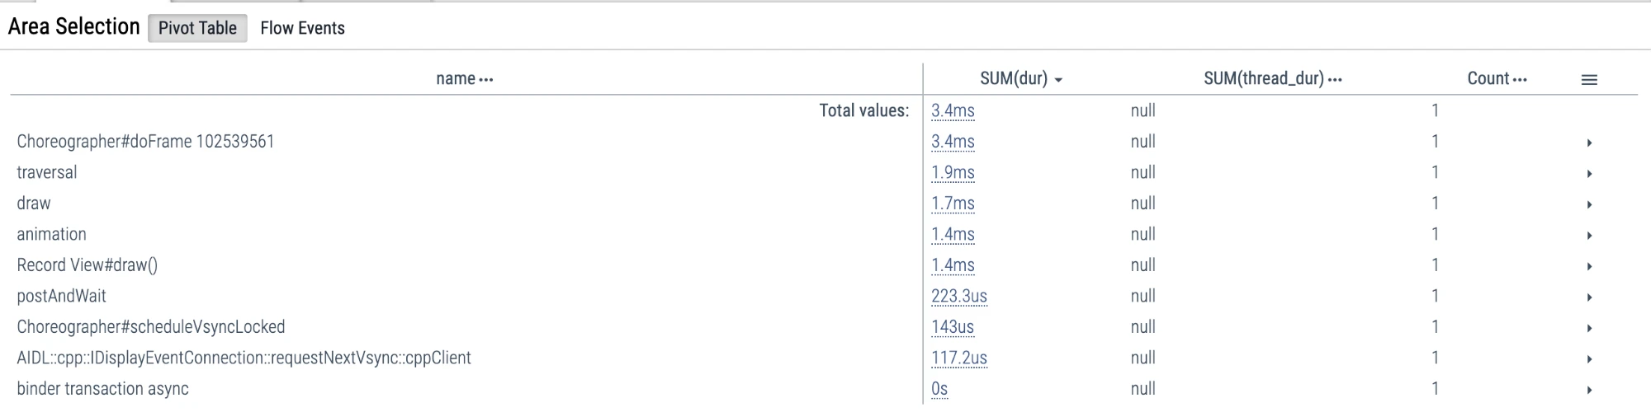The height and width of the screenshot is (412, 1651).
Task: Open the SUM(thread_dur) column options menu
Action: (1335, 80)
